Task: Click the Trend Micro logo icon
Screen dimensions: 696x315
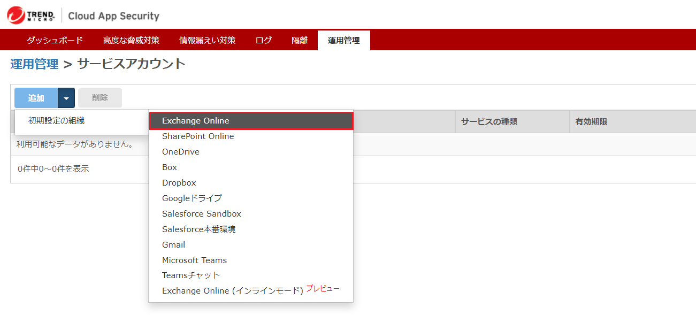Action: coord(16,15)
